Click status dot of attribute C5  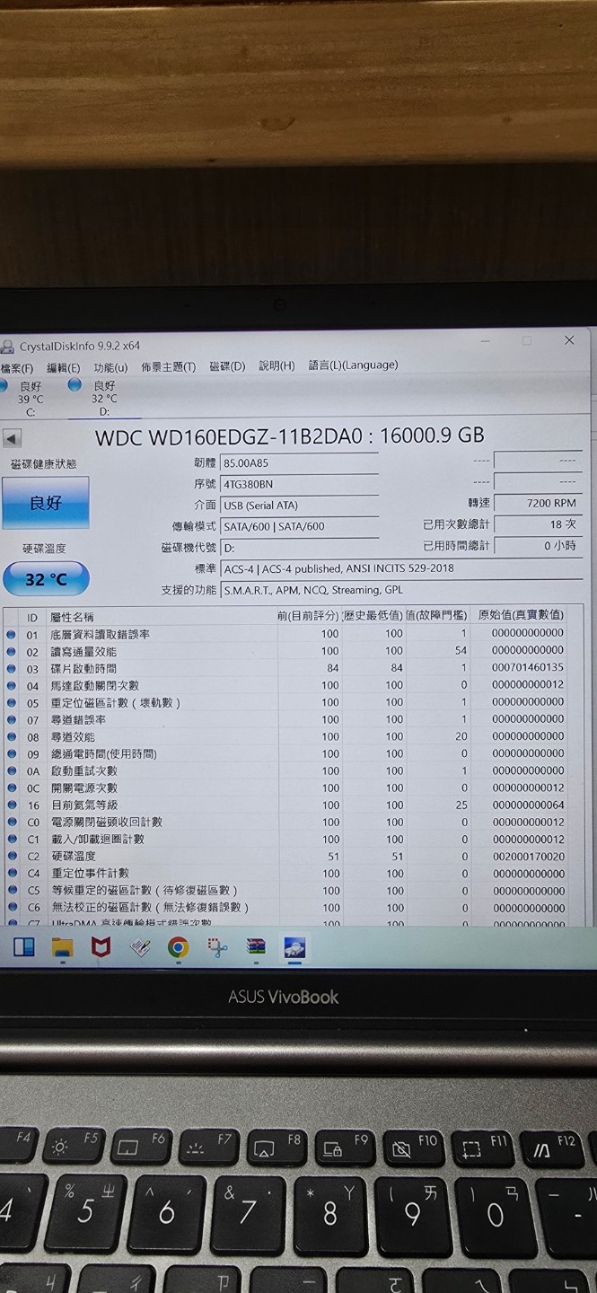(x=12, y=890)
